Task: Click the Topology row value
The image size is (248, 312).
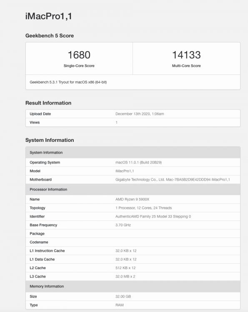Action: click(x=143, y=208)
